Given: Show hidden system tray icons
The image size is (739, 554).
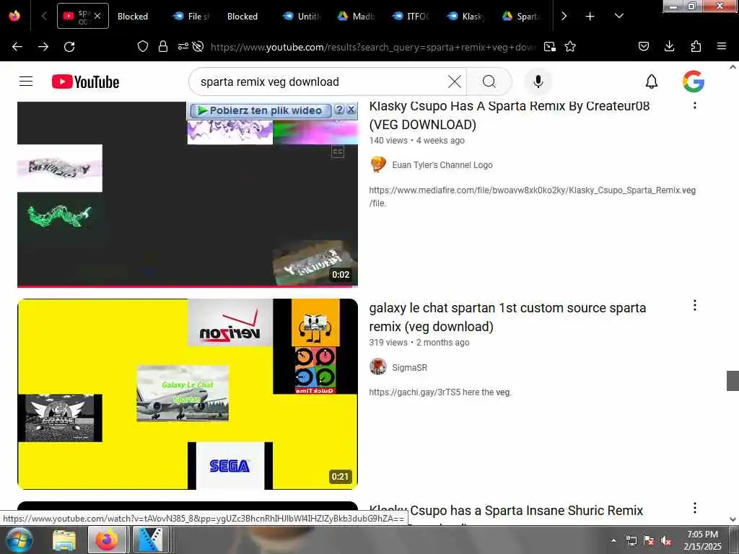Looking at the screenshot, I should (613, 540).
